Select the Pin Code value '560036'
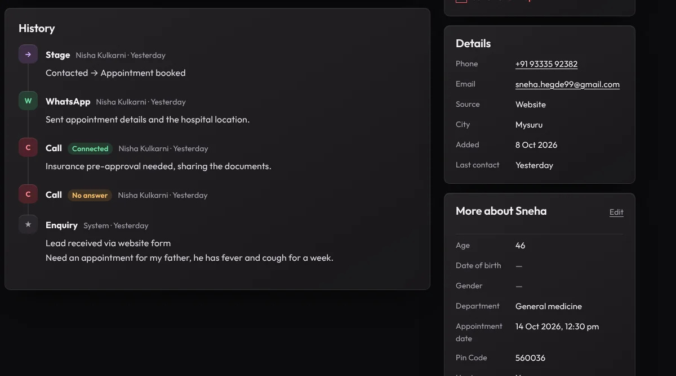676x376 pixels. (x=531, y=358)
